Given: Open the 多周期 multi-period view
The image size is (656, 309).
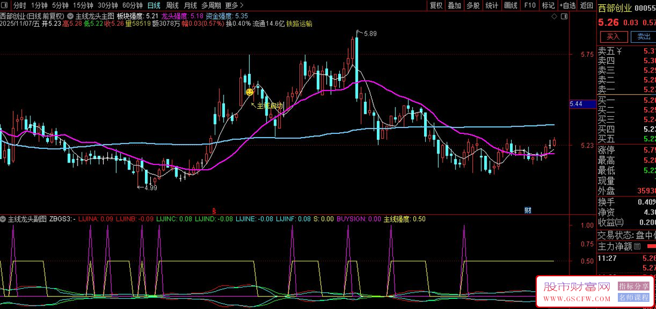Looking at the screenshot, I should click(211, 5).
